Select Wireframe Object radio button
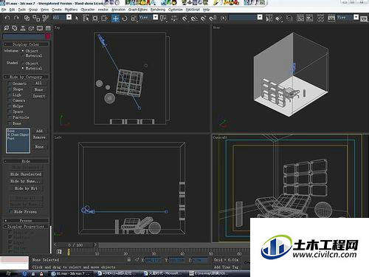The width and height of the screenshot is (369, 277). tap(23, 51)
